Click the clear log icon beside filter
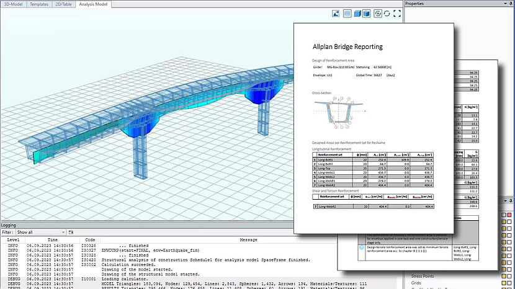Image resolution: width=515 pixels, height=289 pixels. 71,232
